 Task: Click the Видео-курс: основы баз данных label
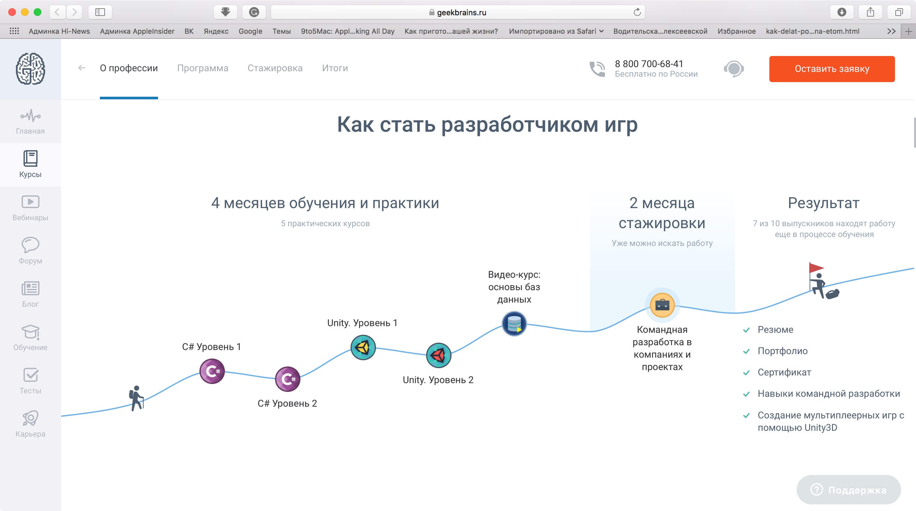tap(514, 287)
